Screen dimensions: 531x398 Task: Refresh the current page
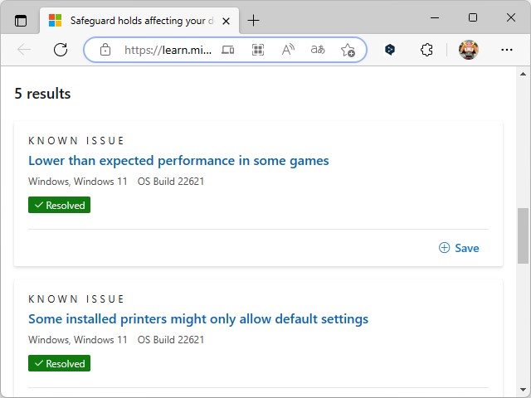(x=61, y=50)
